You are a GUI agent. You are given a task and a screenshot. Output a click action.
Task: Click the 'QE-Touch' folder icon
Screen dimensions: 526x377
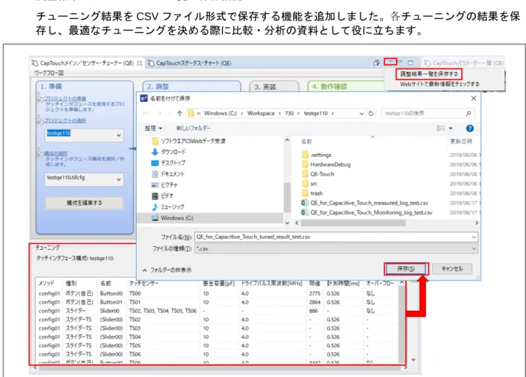(305, 174)
